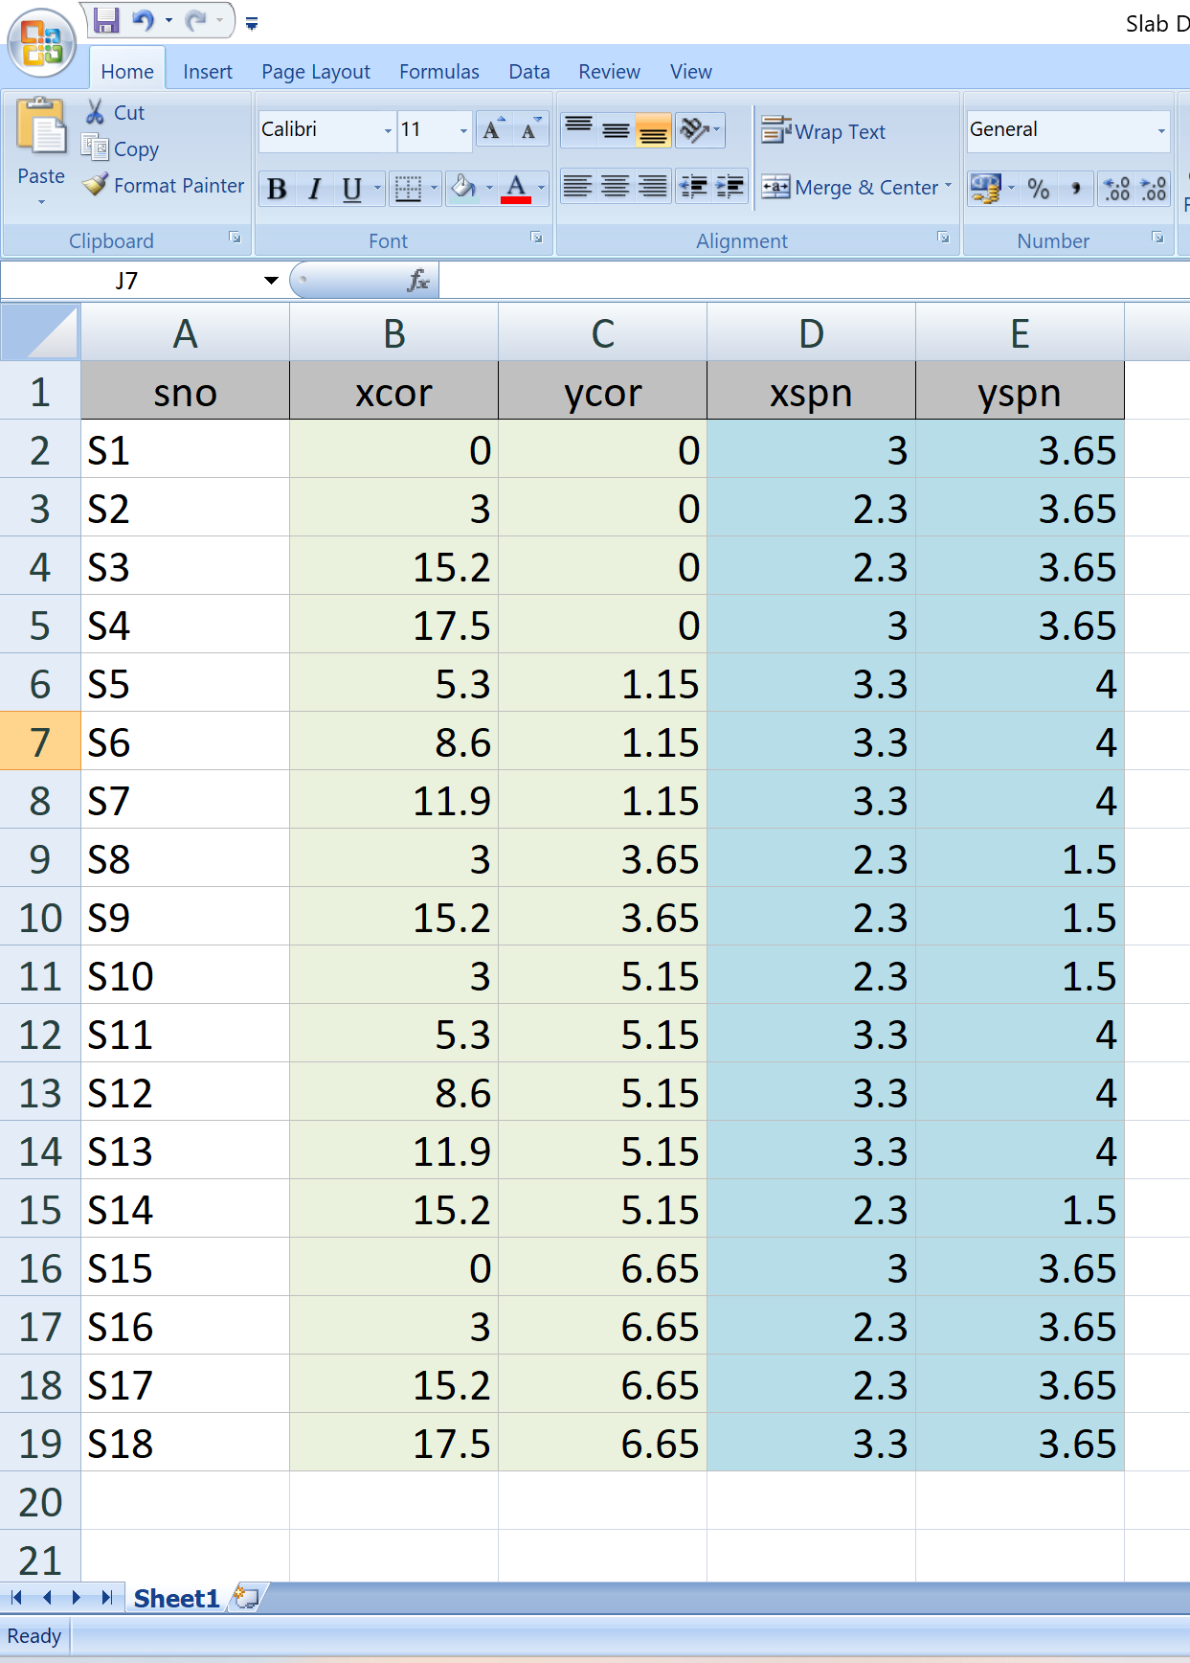
Task: Click the Increase Decimal icon
Action: click(x=1117, y=188)
